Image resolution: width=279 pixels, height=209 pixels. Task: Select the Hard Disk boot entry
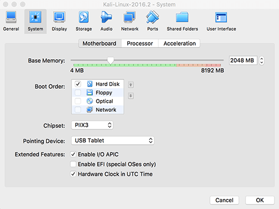point(98,84)
